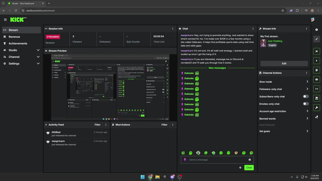Screen dimensions: 322x181
Task: Click the Stream Preview video thumbnail
Action: (110, 87)
